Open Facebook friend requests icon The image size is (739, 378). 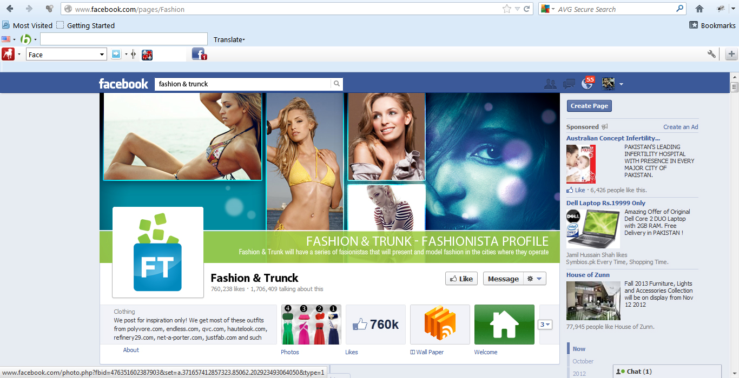(550, 84)
